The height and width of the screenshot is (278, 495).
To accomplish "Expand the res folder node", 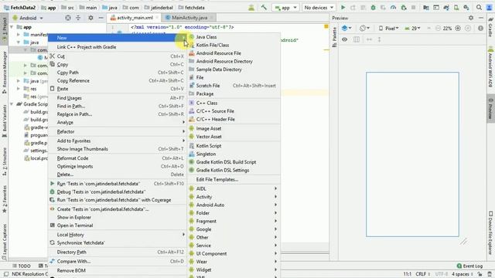I will (x=19, y=89).
